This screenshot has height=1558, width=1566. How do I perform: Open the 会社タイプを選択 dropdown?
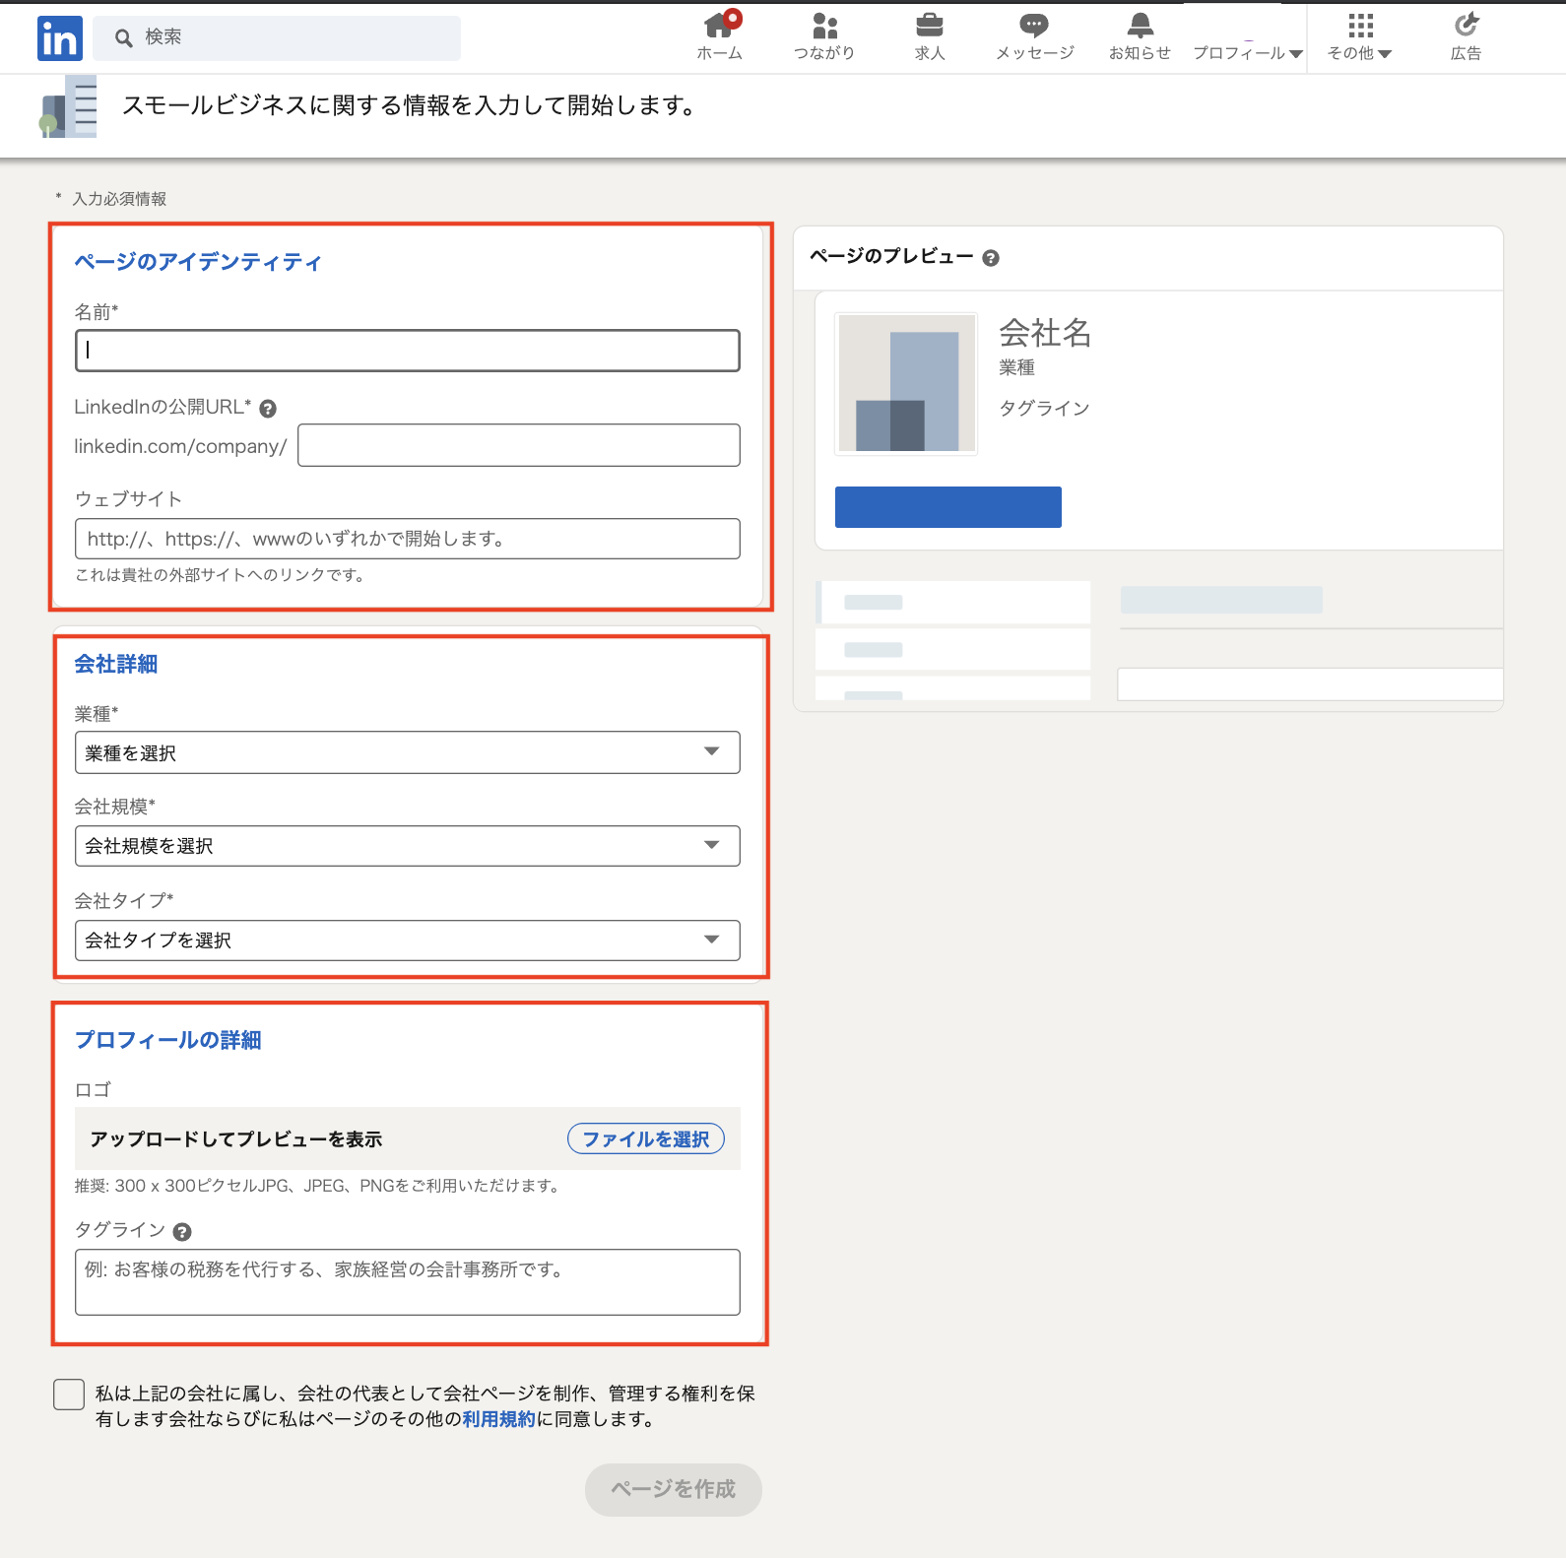pos(407,941)
